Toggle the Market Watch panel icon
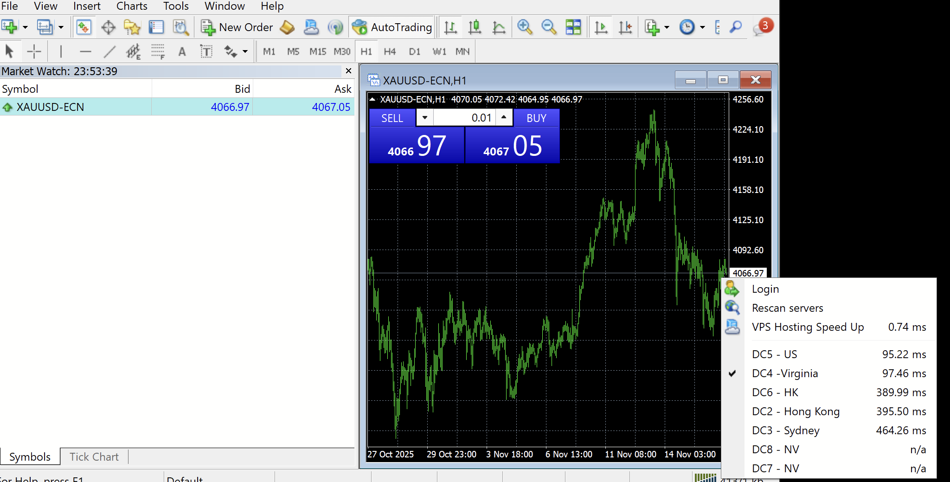 [x=83, y=27]
